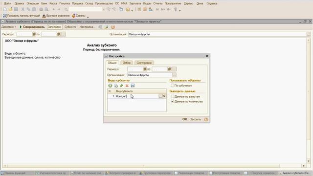Click the New document toolbar icon
The height and width of the screenshot is (176, 313).
(5, 9)
